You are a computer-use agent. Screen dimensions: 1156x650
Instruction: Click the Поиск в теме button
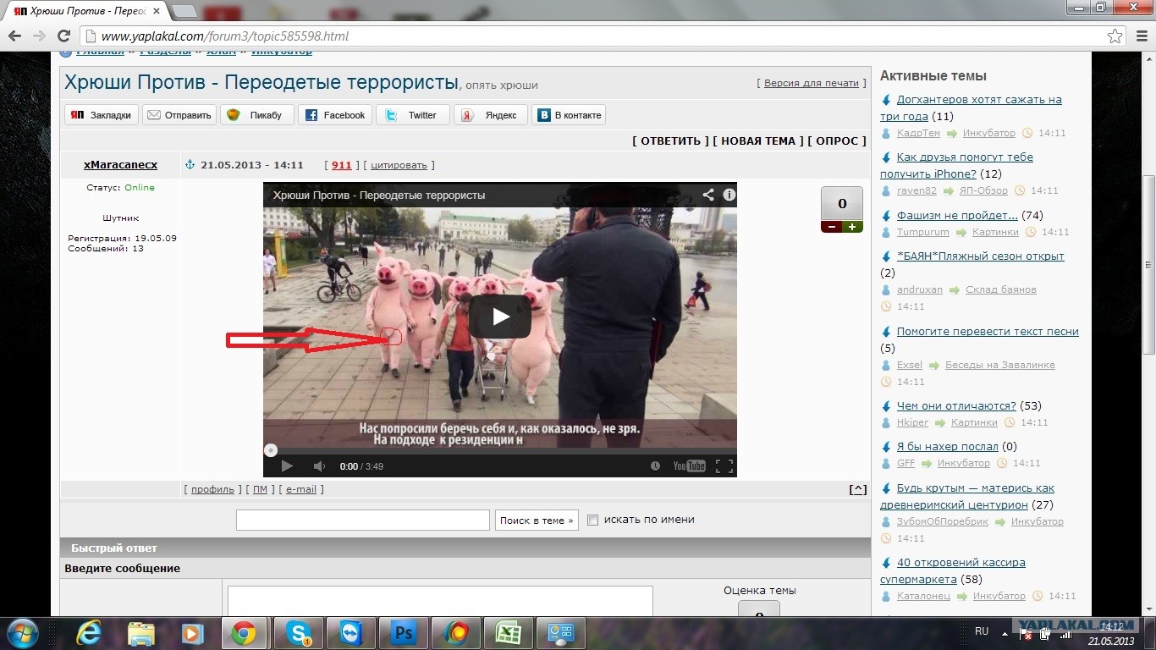(537, 520)
